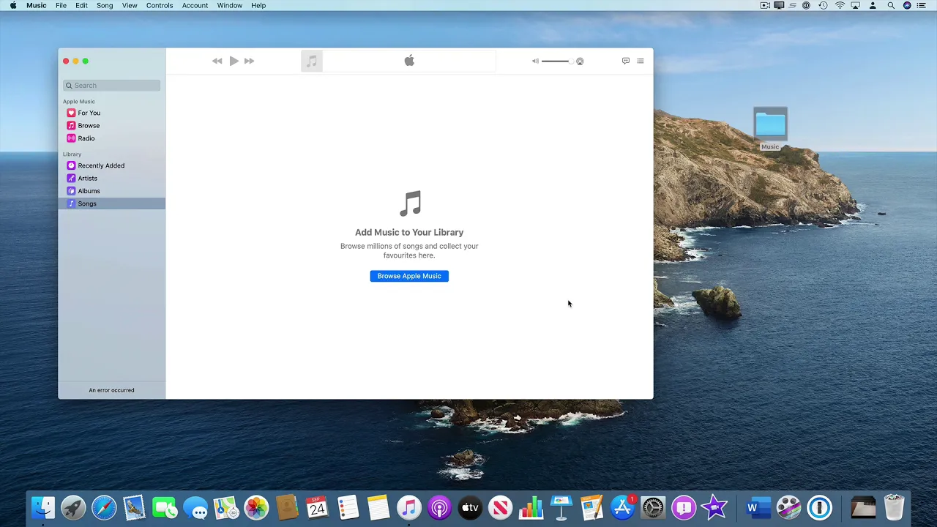
Task: Open Apple TV from the Dock
Action: coord(470,507)
